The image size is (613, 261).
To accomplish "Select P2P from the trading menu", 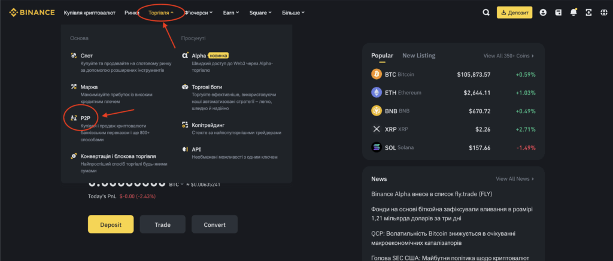I will coord(85,119).
